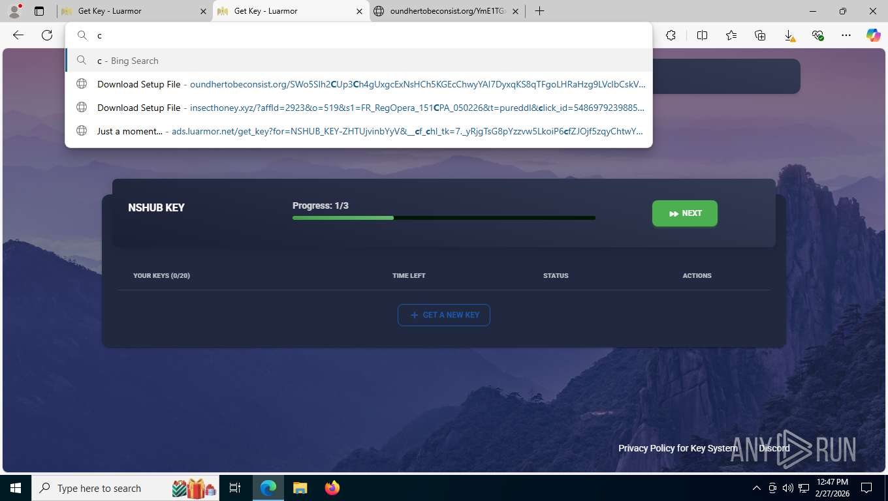Viewport: 888px width, 501px height.
Task: Click the Progress 1/3 bar
Action: (444, 218)
